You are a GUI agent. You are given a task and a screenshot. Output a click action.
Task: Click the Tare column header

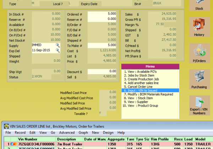(130, 139)
